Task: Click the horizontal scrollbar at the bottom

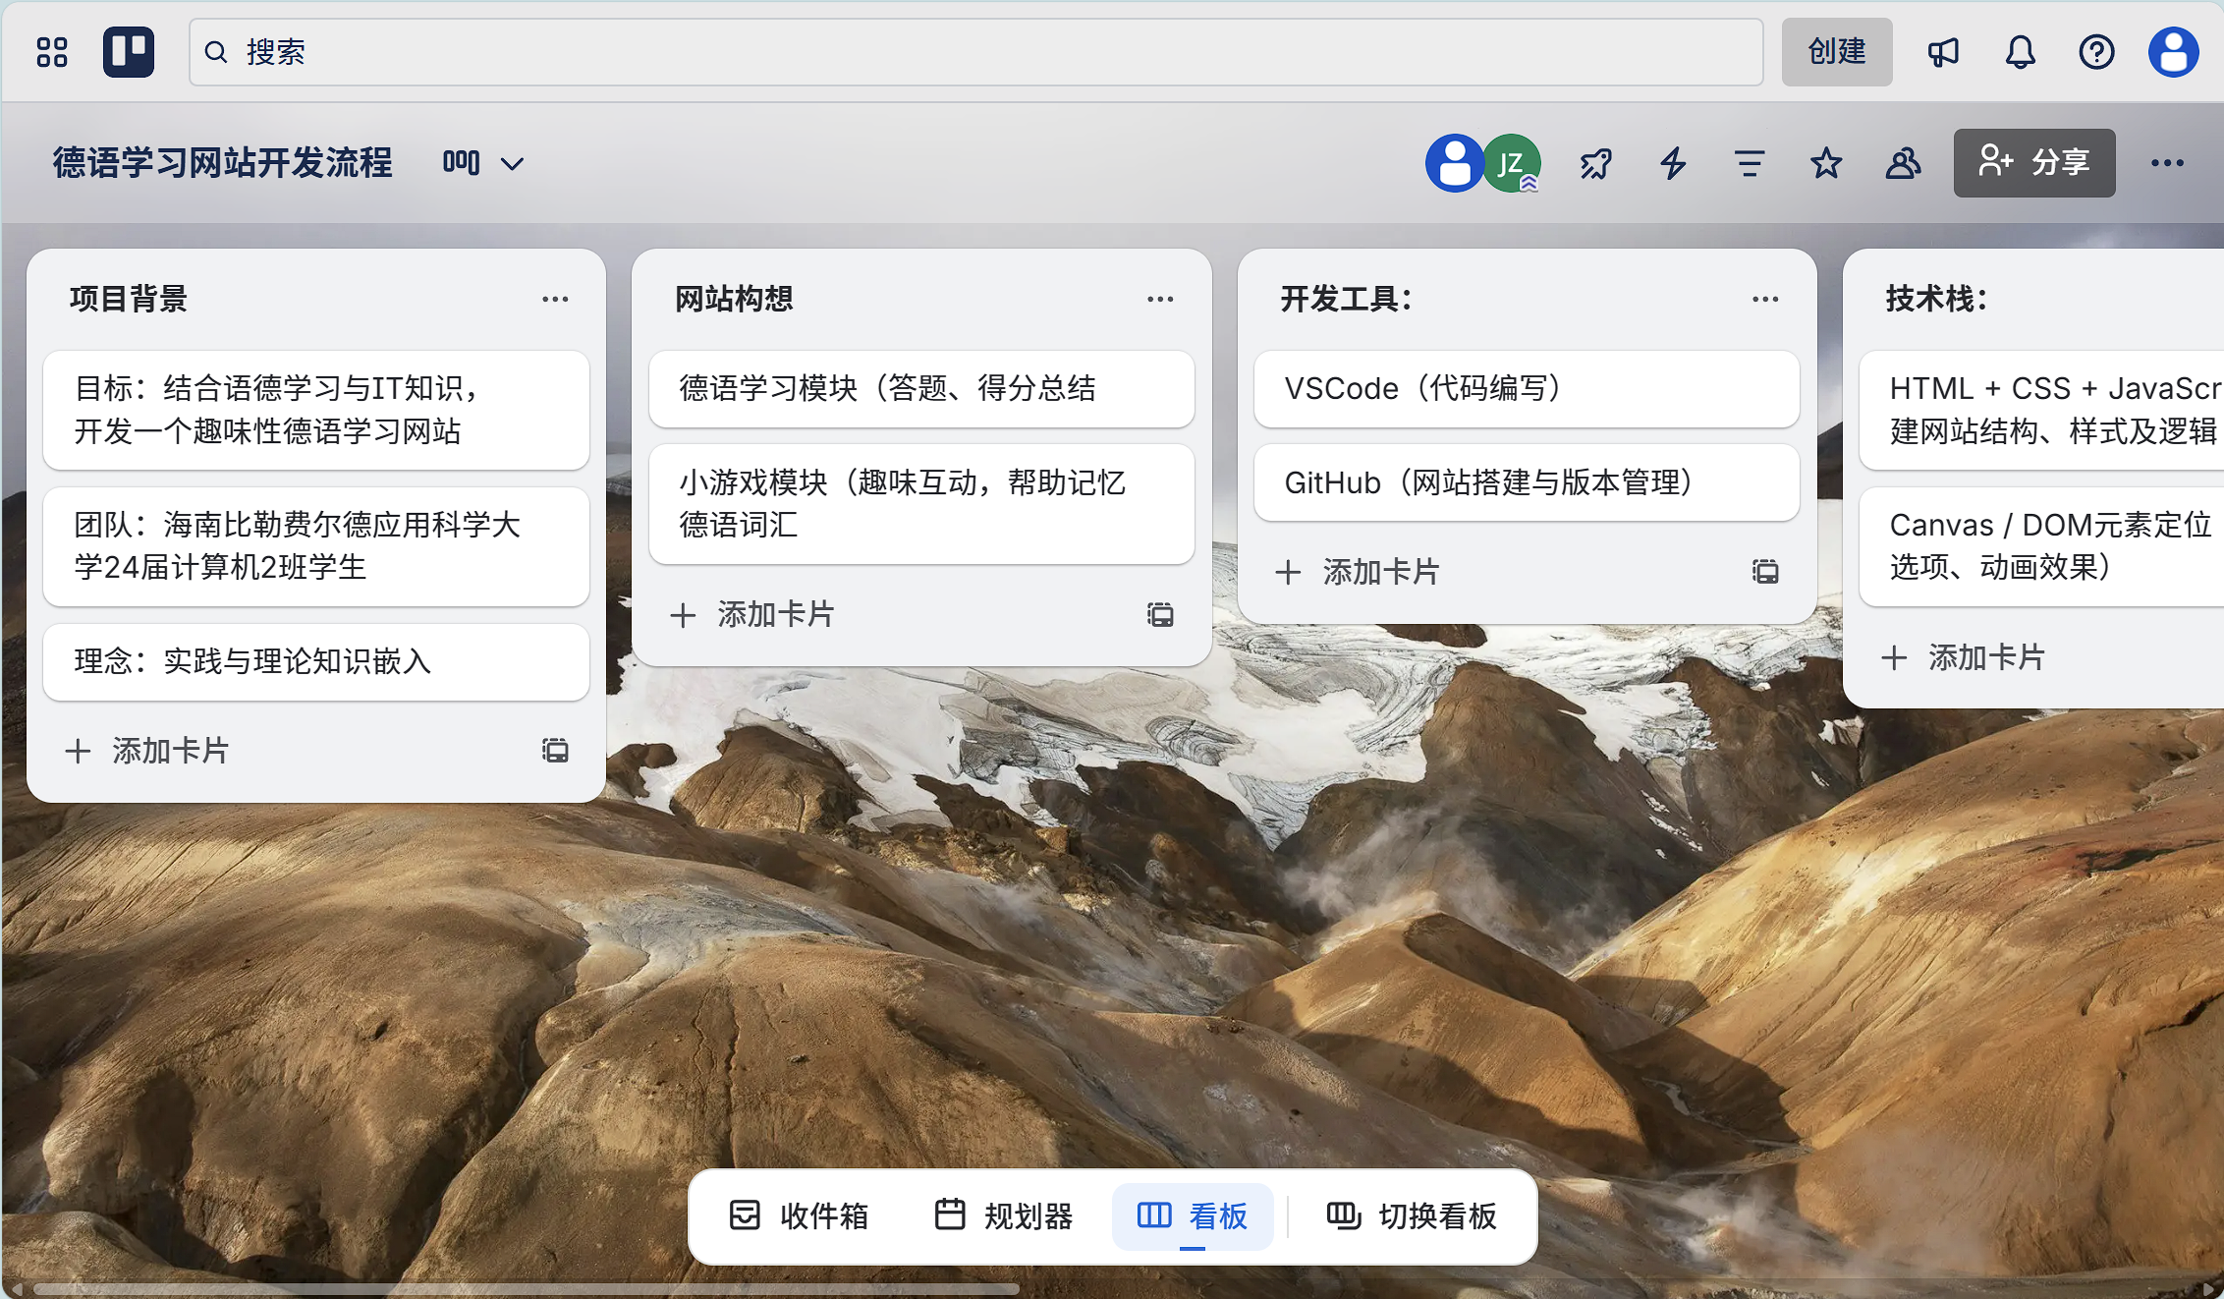Action: coord(526,1288)
